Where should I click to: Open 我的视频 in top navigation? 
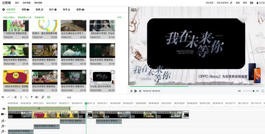tap(38, 3)
